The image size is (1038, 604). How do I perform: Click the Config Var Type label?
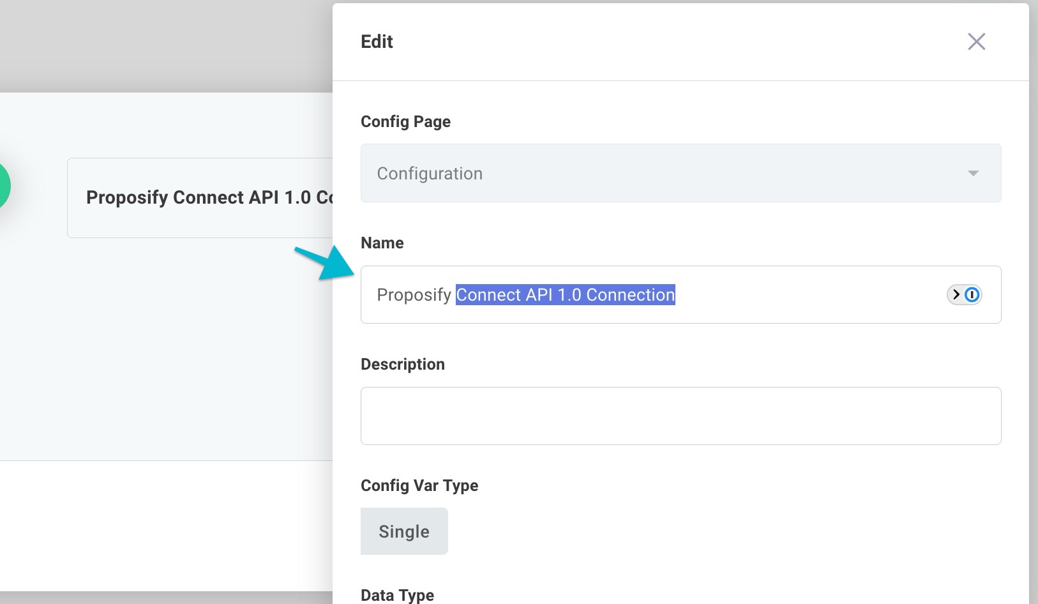pos(419,485)
